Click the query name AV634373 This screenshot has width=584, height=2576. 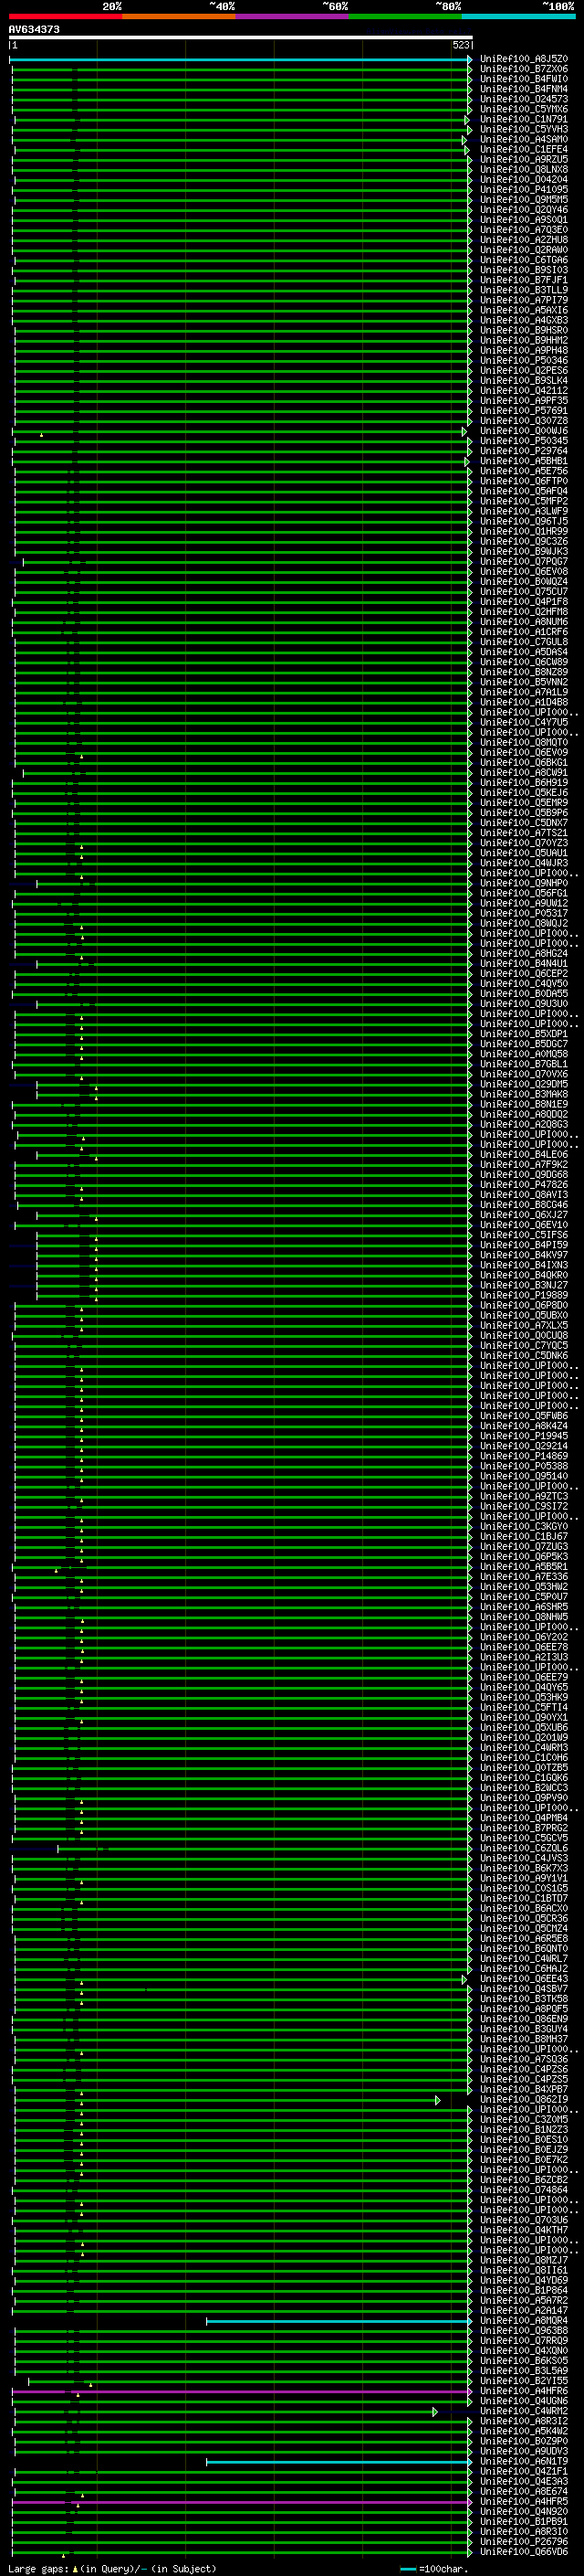(x=34, y=29)
